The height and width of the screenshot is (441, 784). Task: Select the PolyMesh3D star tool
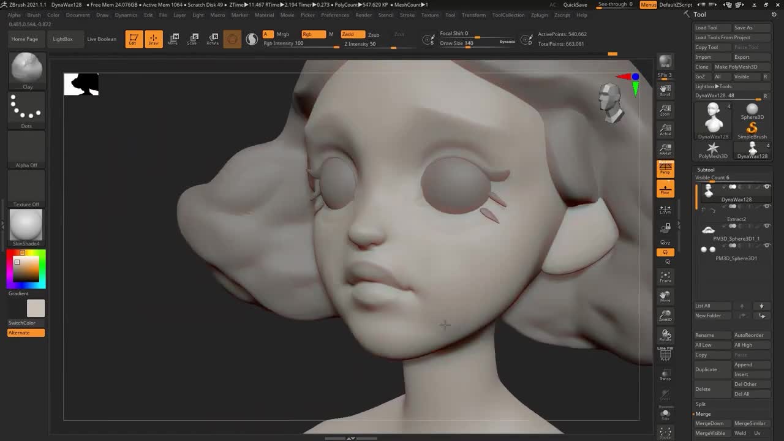point(713,150)
